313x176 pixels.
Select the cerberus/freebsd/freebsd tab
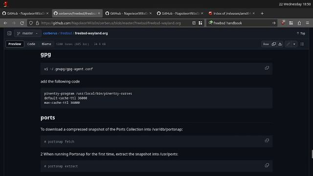77,13
